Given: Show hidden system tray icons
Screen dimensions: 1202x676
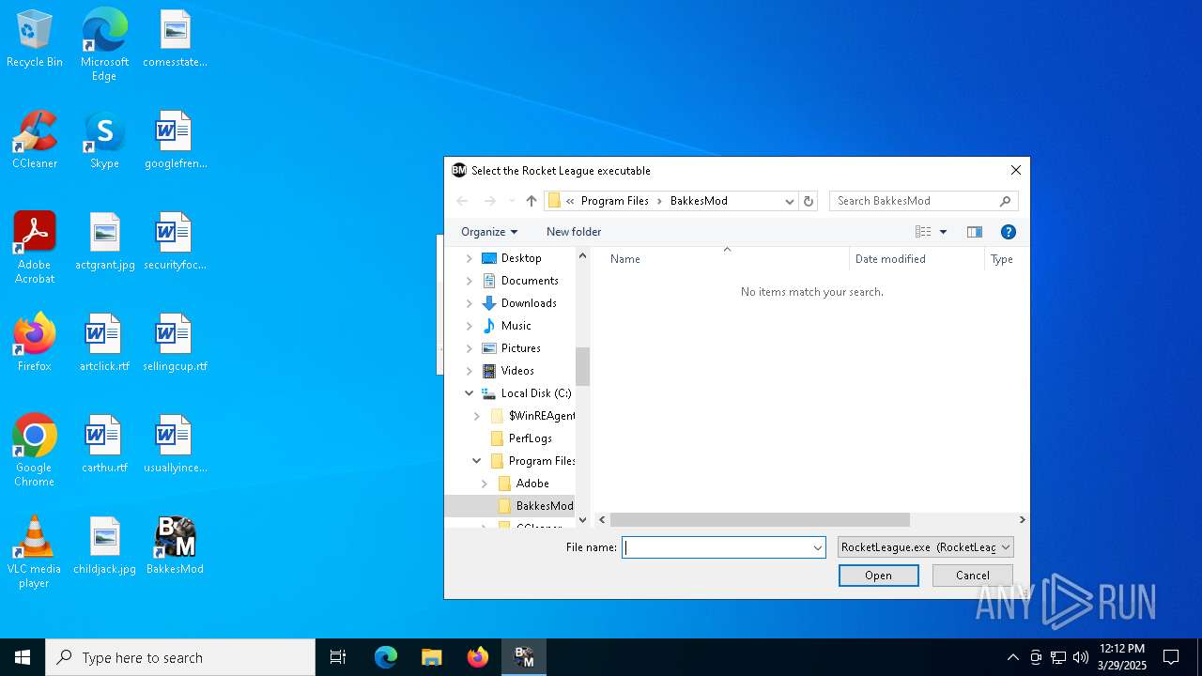Looking at the screenshot, I should [1012, 657].
